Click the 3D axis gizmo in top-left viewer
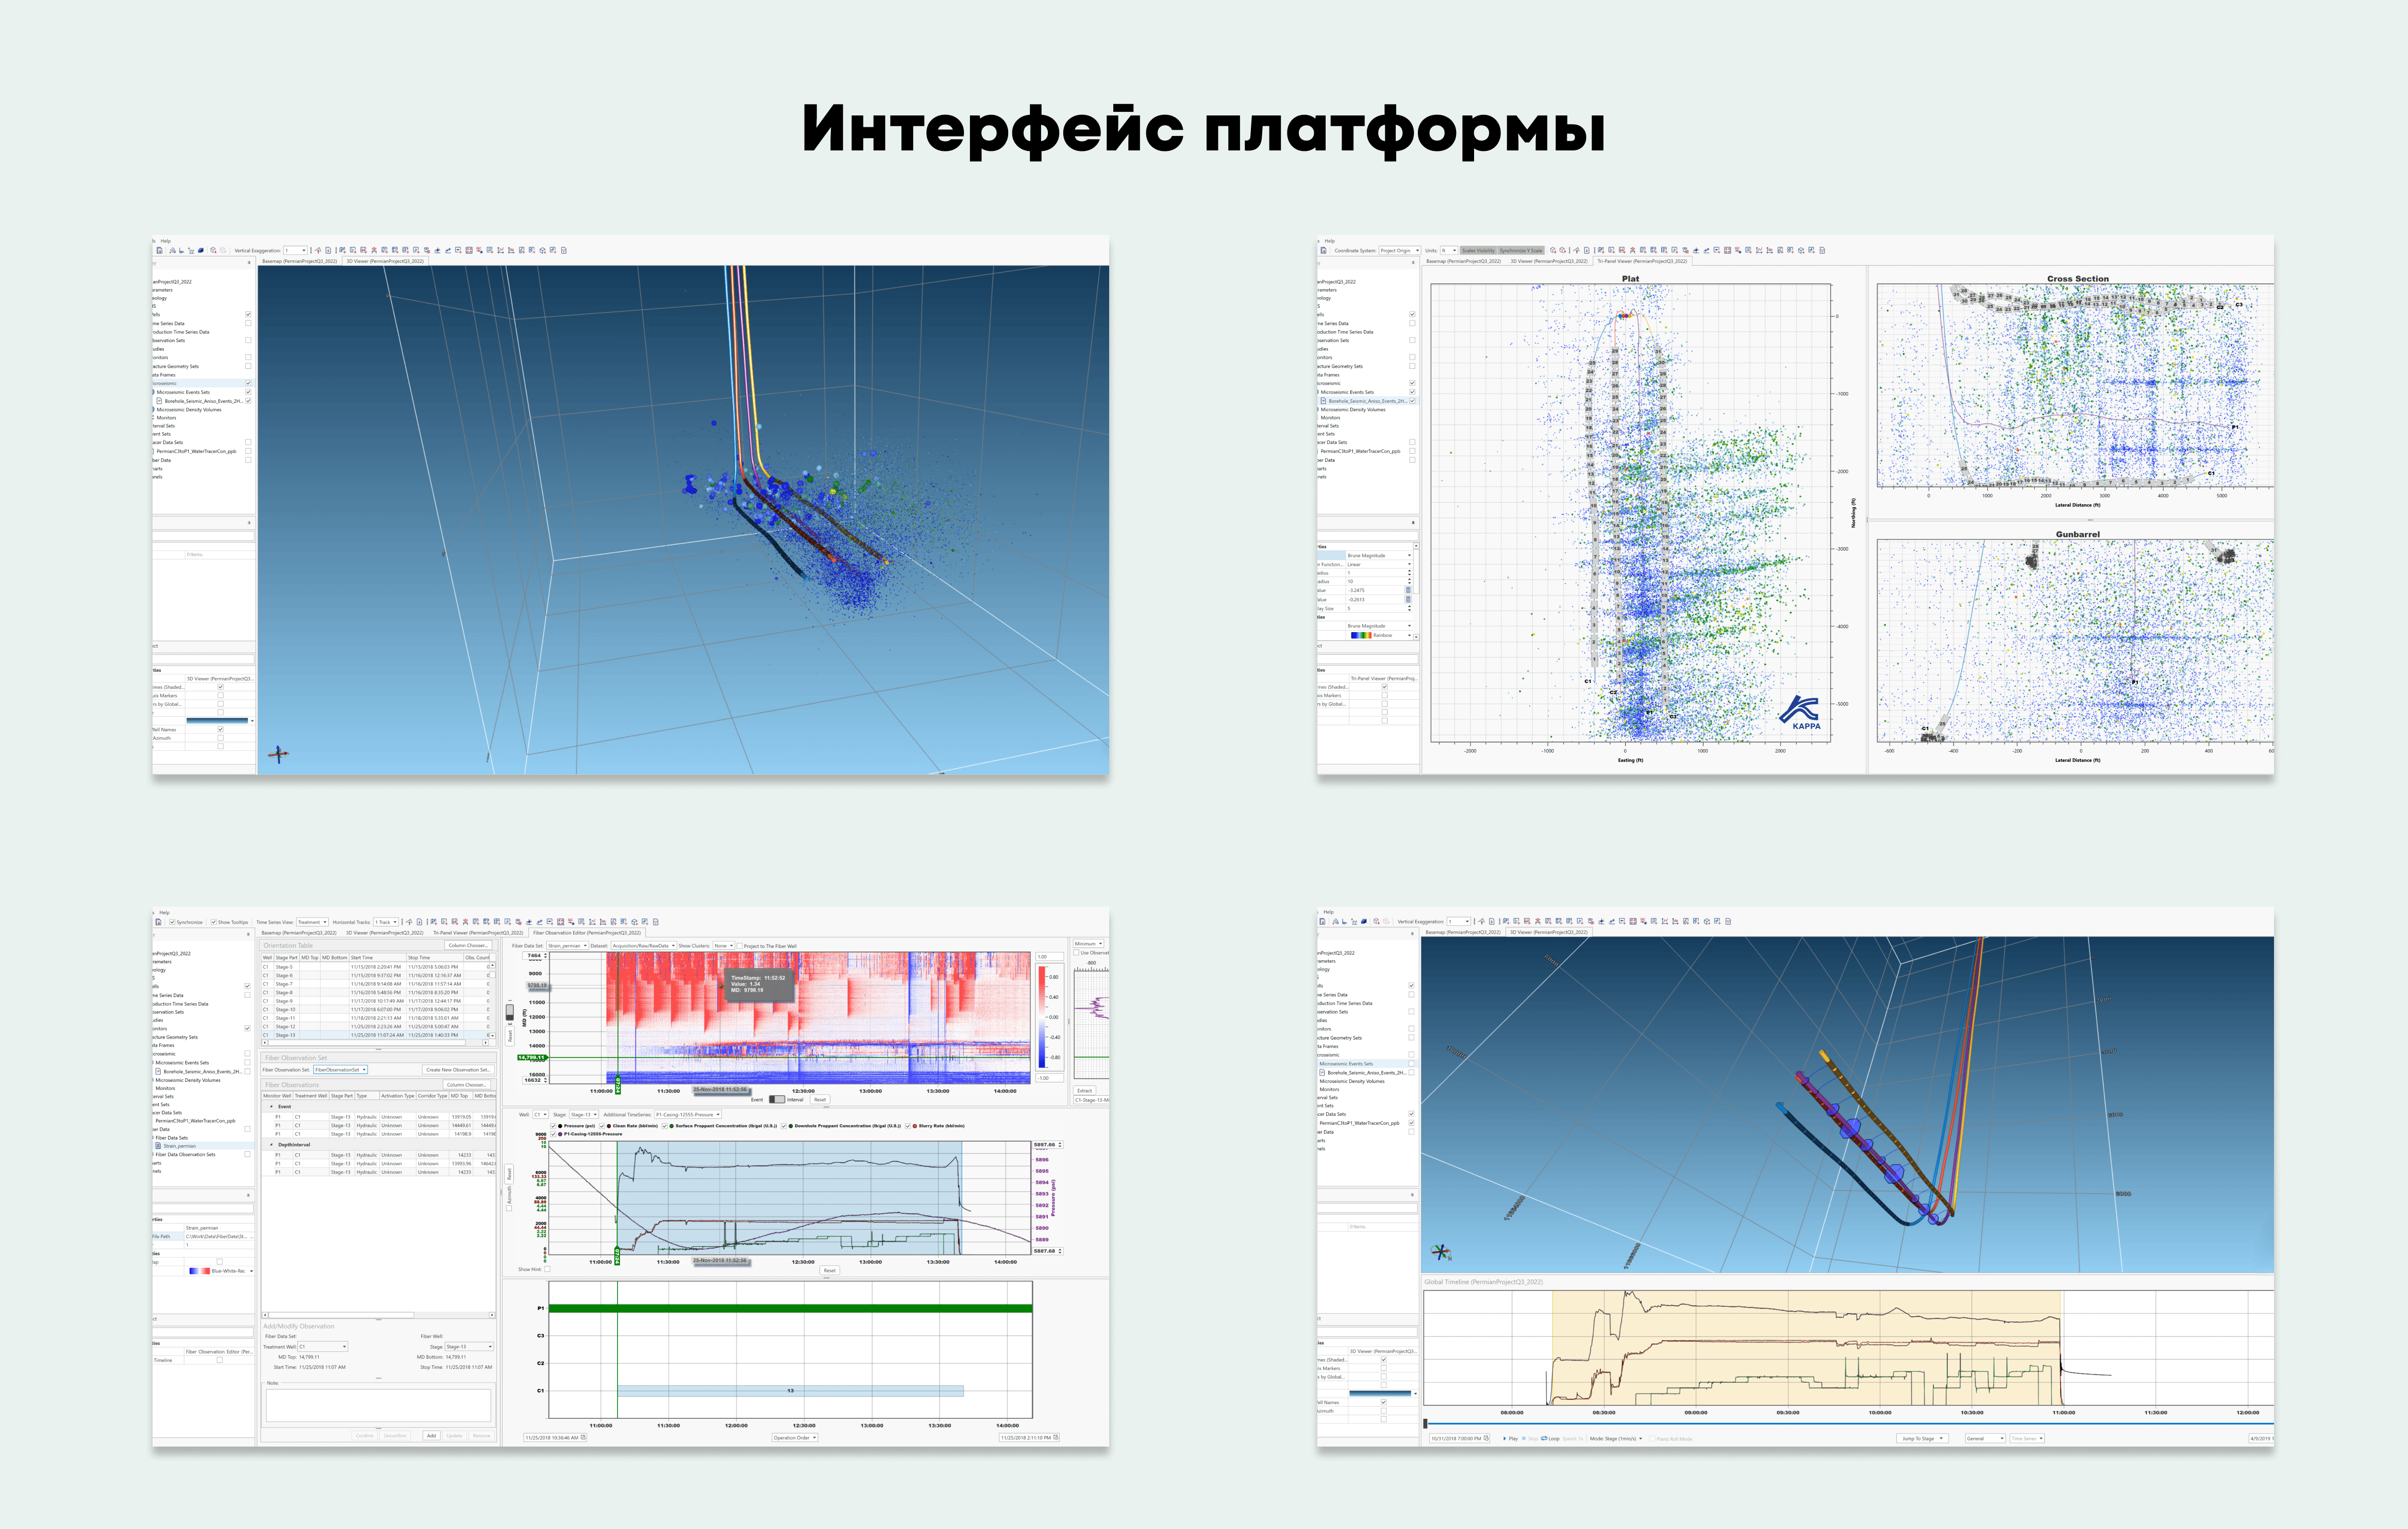Screen dimensions: 2408x1529 coord(278,754)
